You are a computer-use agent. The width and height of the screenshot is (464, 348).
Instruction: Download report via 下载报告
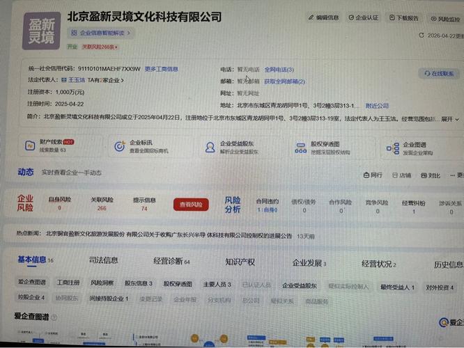[x=404, y=18]
